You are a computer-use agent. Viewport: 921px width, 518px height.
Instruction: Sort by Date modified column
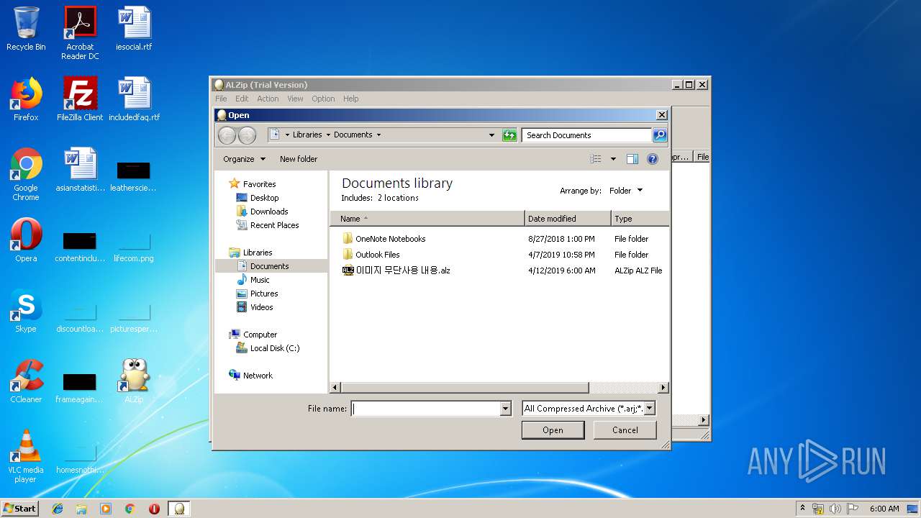point(568,219)
